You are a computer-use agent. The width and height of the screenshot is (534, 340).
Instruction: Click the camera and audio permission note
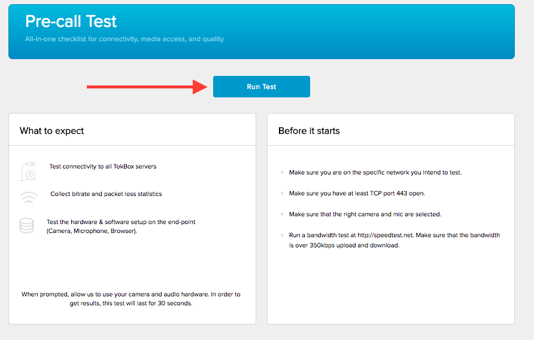[x=131, y=298]
